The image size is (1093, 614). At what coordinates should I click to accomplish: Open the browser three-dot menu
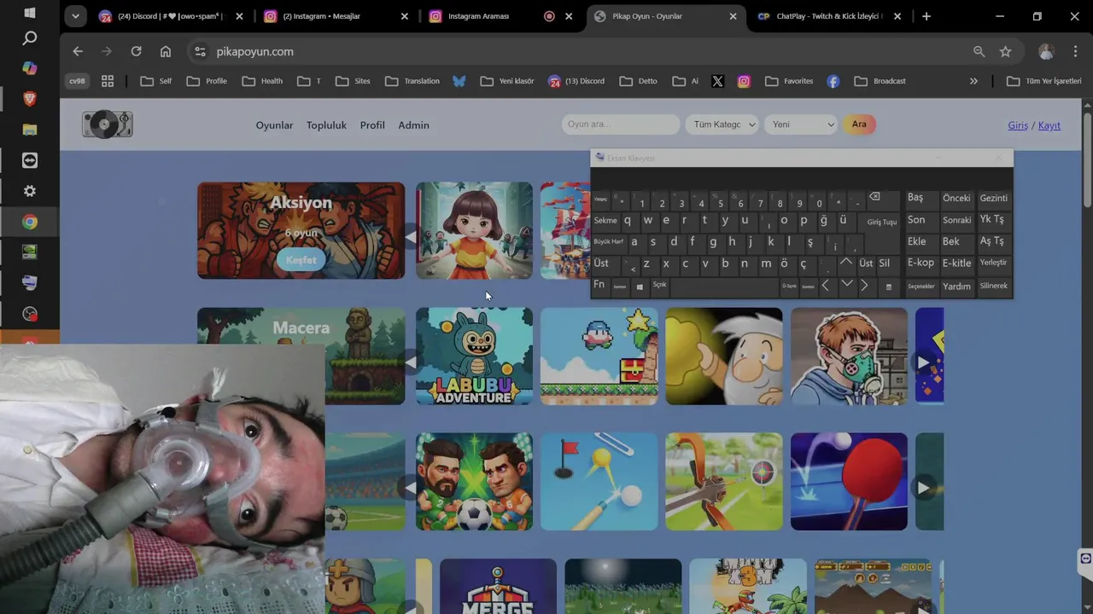1075,51
